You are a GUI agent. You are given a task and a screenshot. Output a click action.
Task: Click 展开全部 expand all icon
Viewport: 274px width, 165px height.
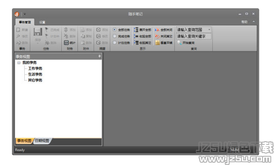(x=136, y=30)
